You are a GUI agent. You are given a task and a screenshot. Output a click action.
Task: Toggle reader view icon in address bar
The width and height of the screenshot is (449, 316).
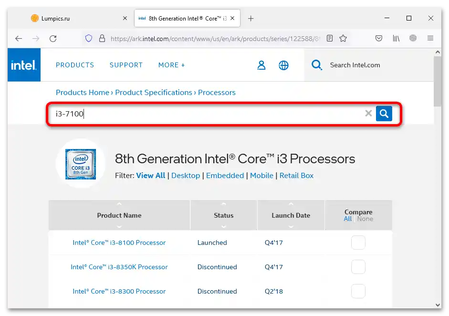330,38
